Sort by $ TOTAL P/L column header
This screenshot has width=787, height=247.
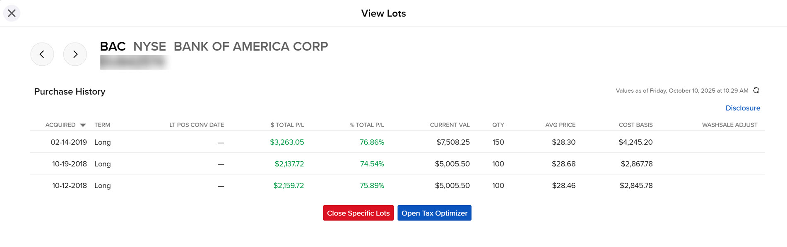click(287, 125)
